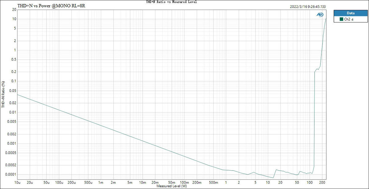Click the 100u tick label on horizontal axis
369x189 pixels.
59,182
